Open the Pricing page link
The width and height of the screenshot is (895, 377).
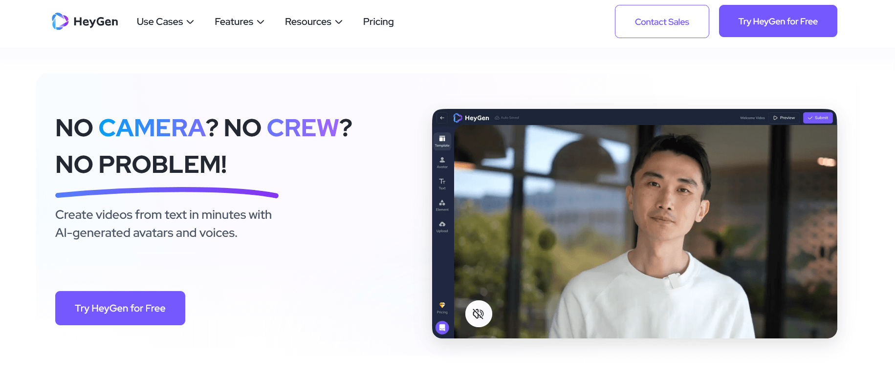[378, 21]
